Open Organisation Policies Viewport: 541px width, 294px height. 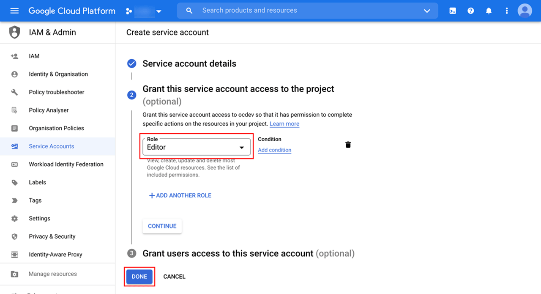coord(57,128)
